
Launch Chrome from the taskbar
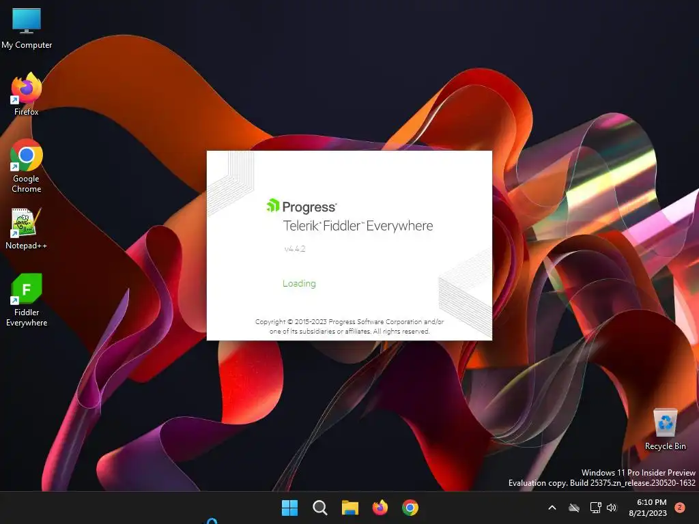point(410,508)
